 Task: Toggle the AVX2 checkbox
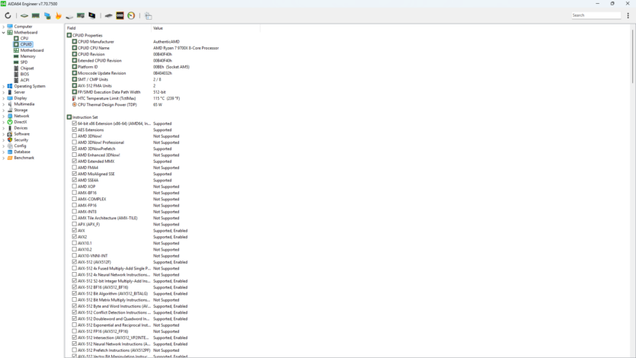75,237
